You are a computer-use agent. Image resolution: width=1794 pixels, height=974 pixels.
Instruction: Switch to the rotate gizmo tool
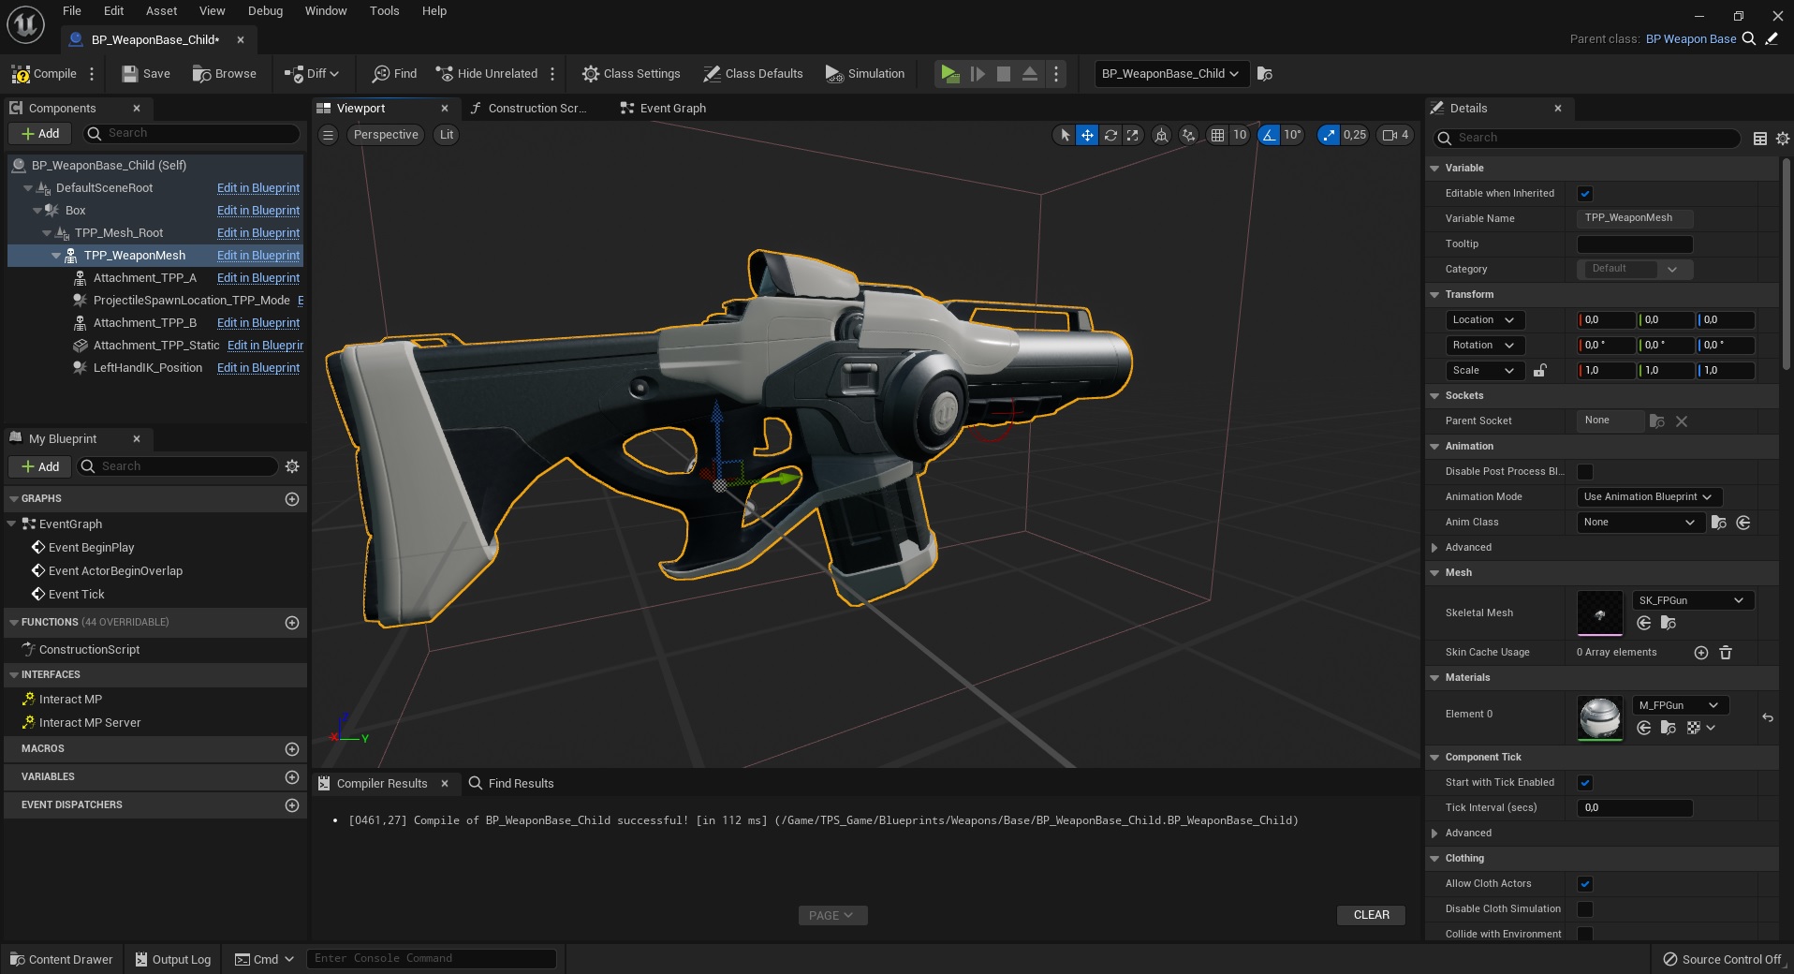[x=1110, y=135]
